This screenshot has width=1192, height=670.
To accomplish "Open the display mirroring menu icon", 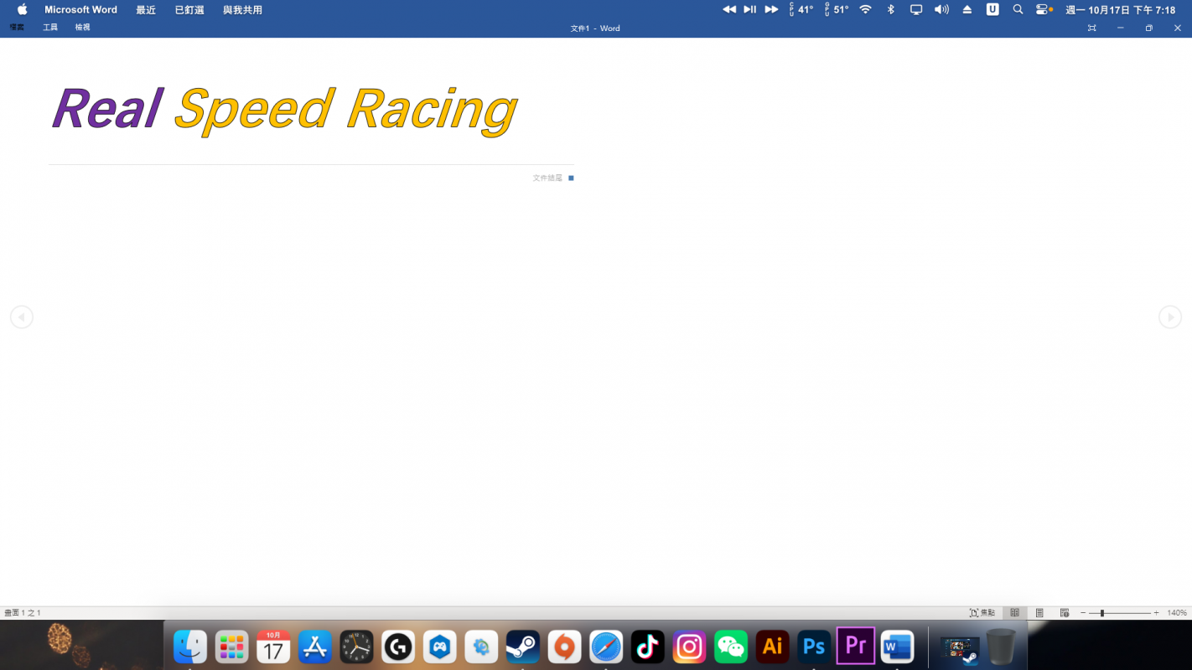I will 916,9.
